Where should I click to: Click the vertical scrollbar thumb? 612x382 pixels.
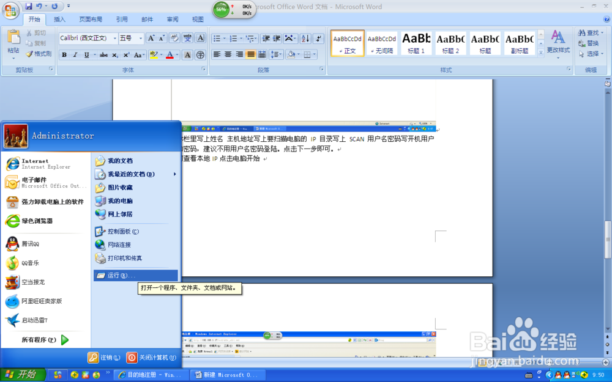coord(608,240)
